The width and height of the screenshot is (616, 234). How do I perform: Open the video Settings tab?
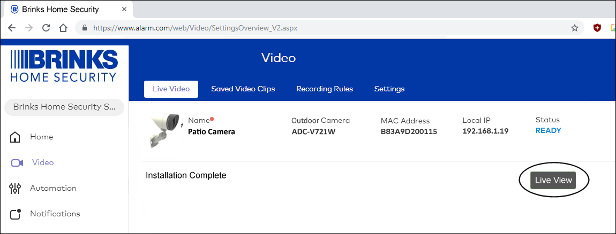389,89
